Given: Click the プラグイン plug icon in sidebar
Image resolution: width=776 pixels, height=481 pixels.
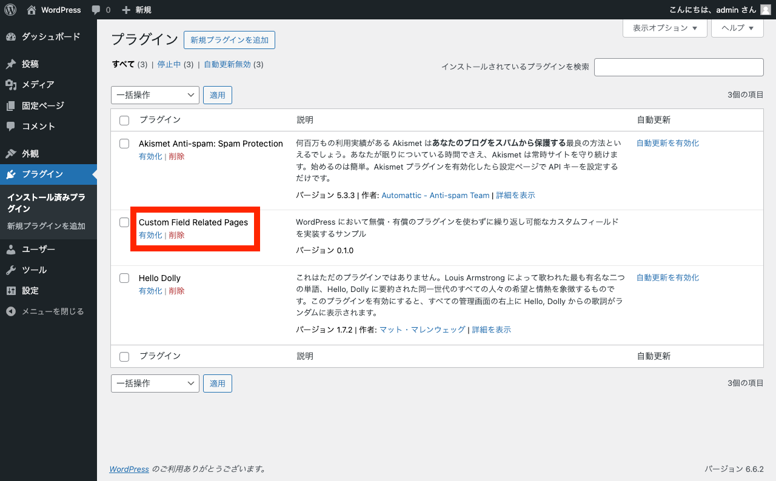Looking at the screenshot, I should point(11,174).
